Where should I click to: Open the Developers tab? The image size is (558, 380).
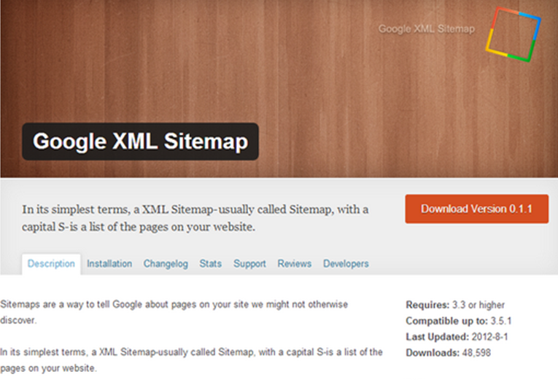point(346,263)
